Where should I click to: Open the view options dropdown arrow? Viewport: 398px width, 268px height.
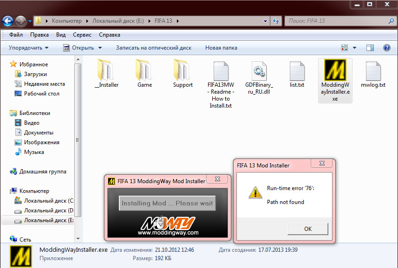[x=355, y=48]
